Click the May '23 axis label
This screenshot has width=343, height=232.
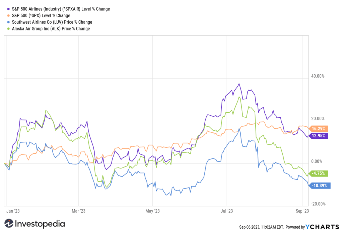tap(152, 211)
